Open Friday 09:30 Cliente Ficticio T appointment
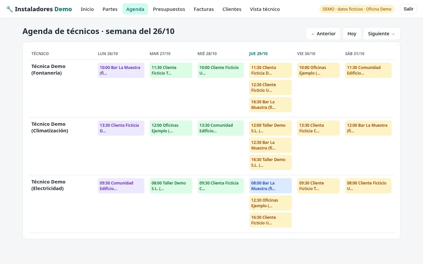423x264 pixels. [x=318, y=186]
